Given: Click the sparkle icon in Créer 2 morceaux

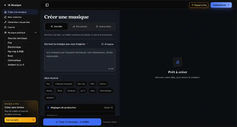Looking at the screenshot, I should pos(57,122).
